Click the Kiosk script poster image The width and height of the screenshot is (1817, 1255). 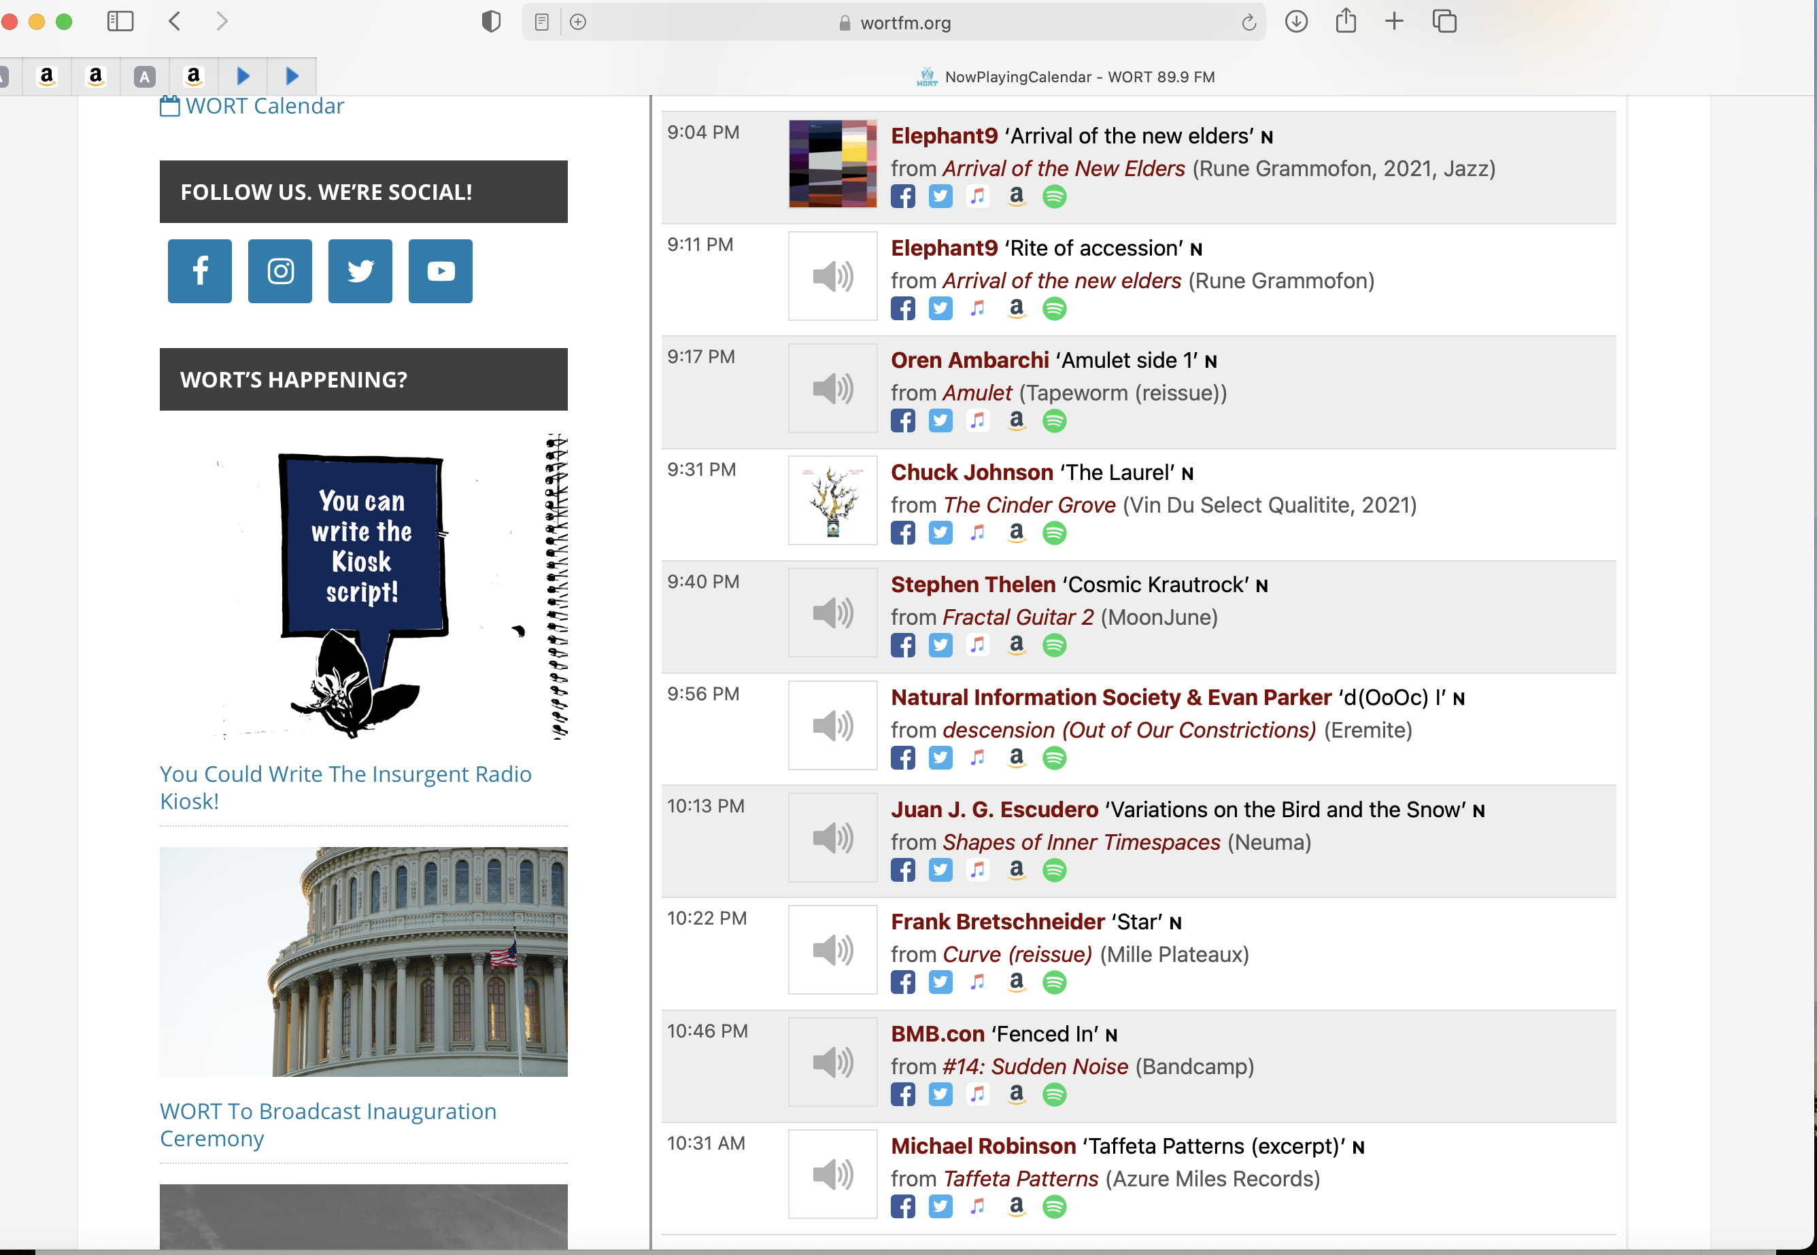point(363,586)
